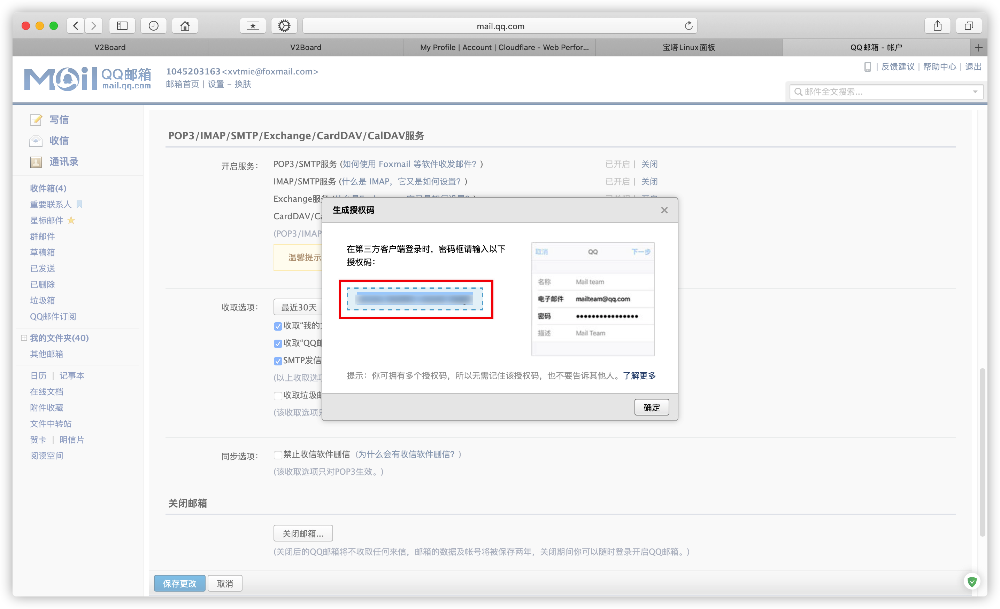Screen dimensions: 1000x609
Task: Select the blurred authorization code box
Action: pyautogui.click(x=415, y=299)
